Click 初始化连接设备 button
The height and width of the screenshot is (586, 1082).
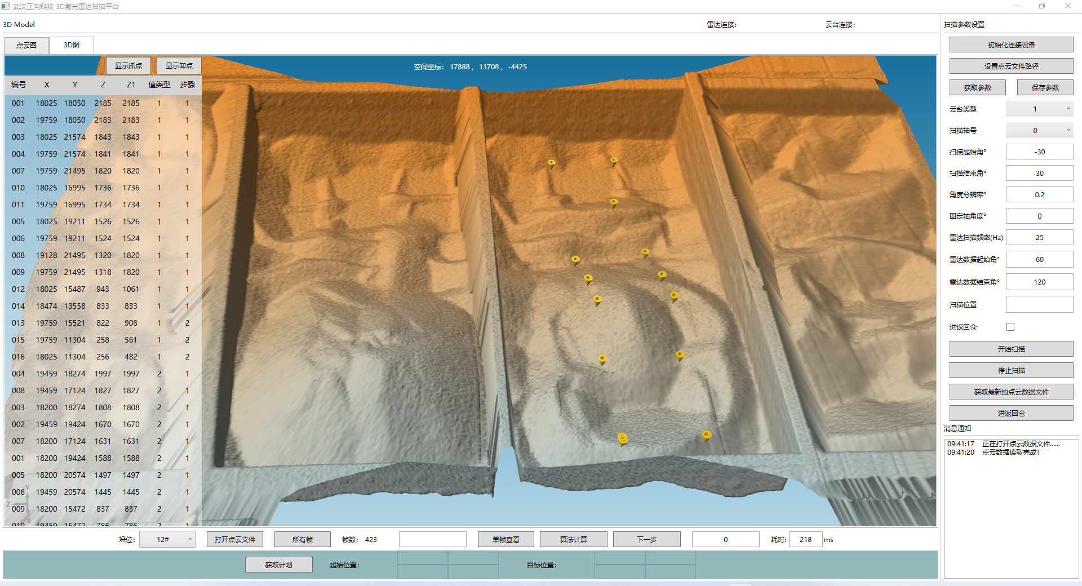tap(1011, 45)
